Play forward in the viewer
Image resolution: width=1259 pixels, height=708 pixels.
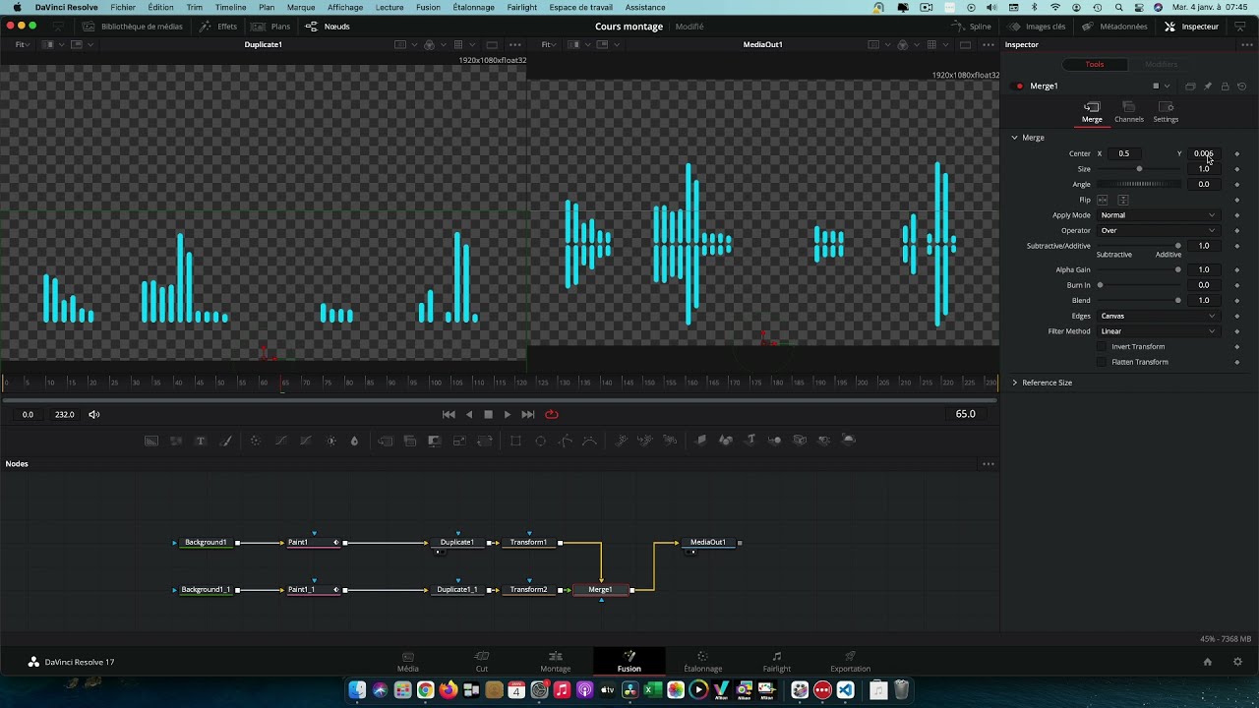(x=508, y=415)
